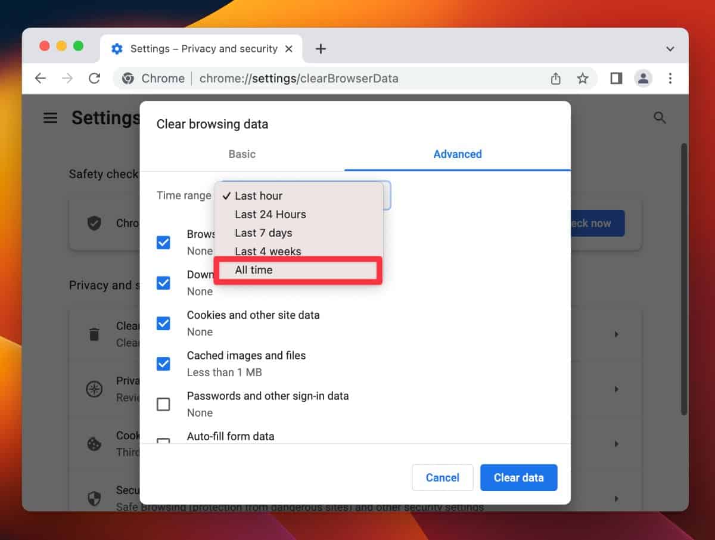Switch to the Basic tab

click(241, 154)
